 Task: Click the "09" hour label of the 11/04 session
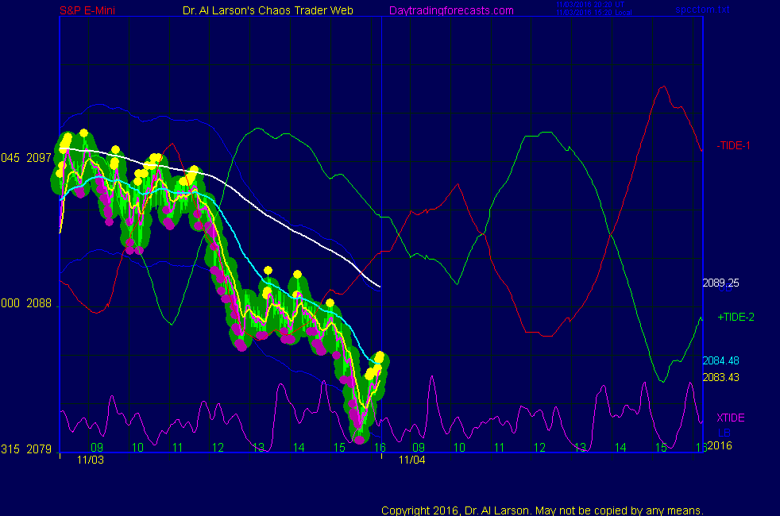point(419,448)
